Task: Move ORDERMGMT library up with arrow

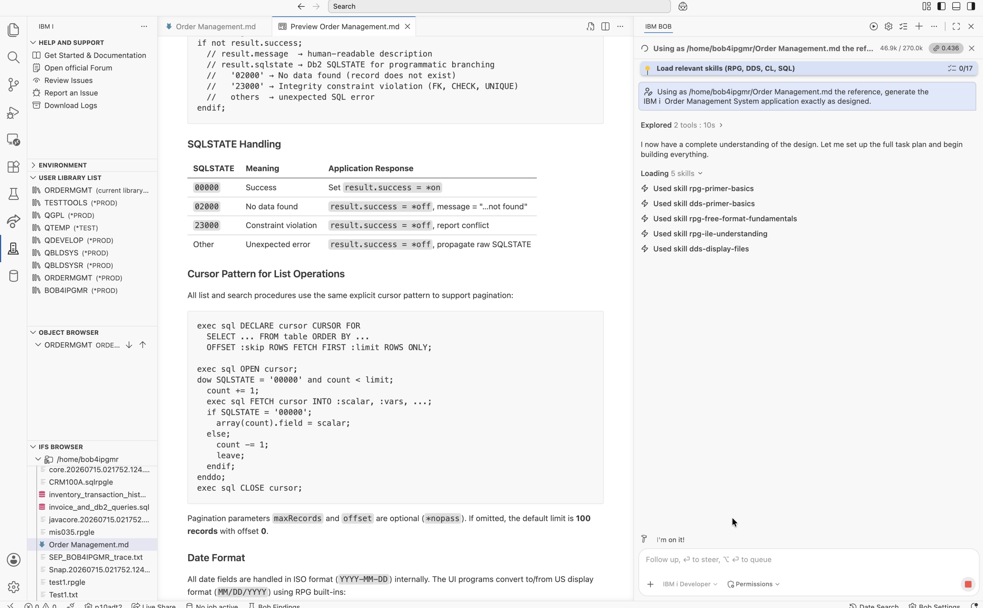Action: 143,345
